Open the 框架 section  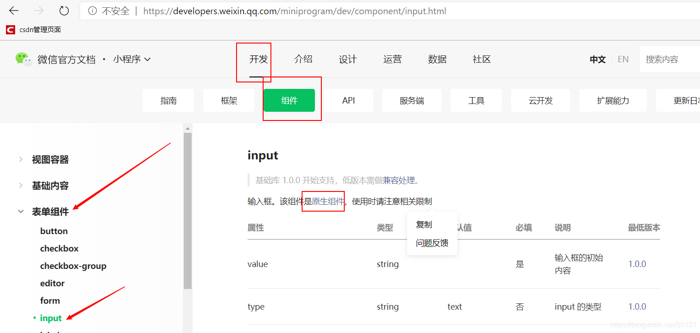(229, 100)
